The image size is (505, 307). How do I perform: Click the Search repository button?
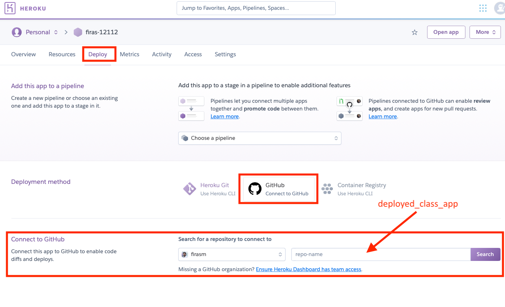(x=485, y=254)
